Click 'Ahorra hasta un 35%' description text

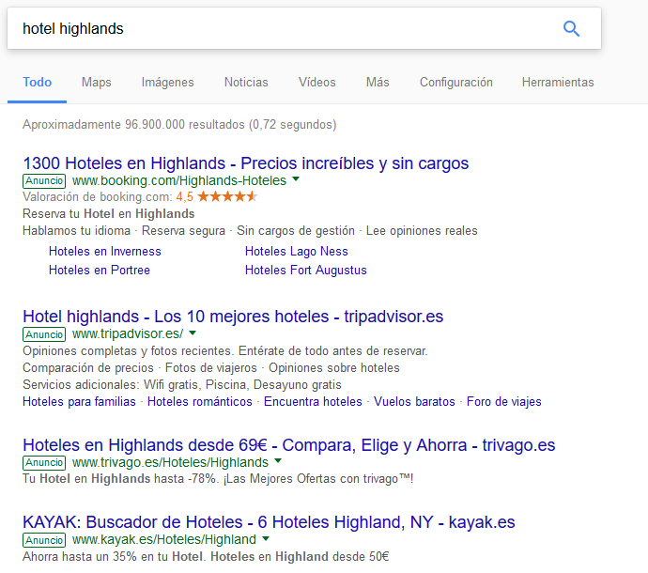click(206, 556)
